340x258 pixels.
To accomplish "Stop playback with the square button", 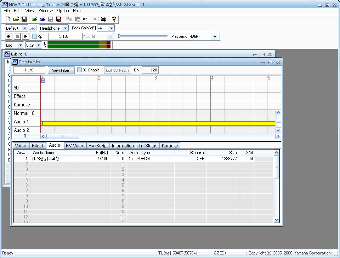I will (x=17, y=36).
